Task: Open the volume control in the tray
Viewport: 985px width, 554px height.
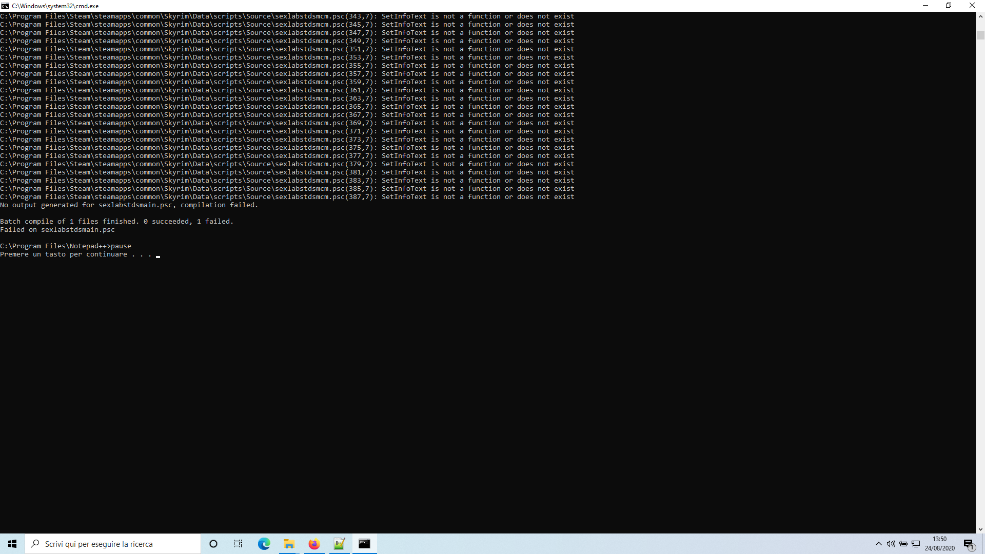Action: pyautogui.click(x=891, y=544)
